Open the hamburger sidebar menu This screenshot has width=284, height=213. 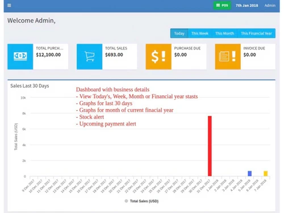coord(9,6)
